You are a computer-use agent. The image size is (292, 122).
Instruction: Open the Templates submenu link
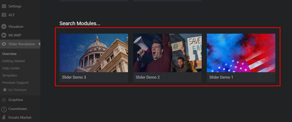(x=10, y=75)
